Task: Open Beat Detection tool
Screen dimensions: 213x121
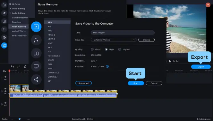Action: coord(20,35)
